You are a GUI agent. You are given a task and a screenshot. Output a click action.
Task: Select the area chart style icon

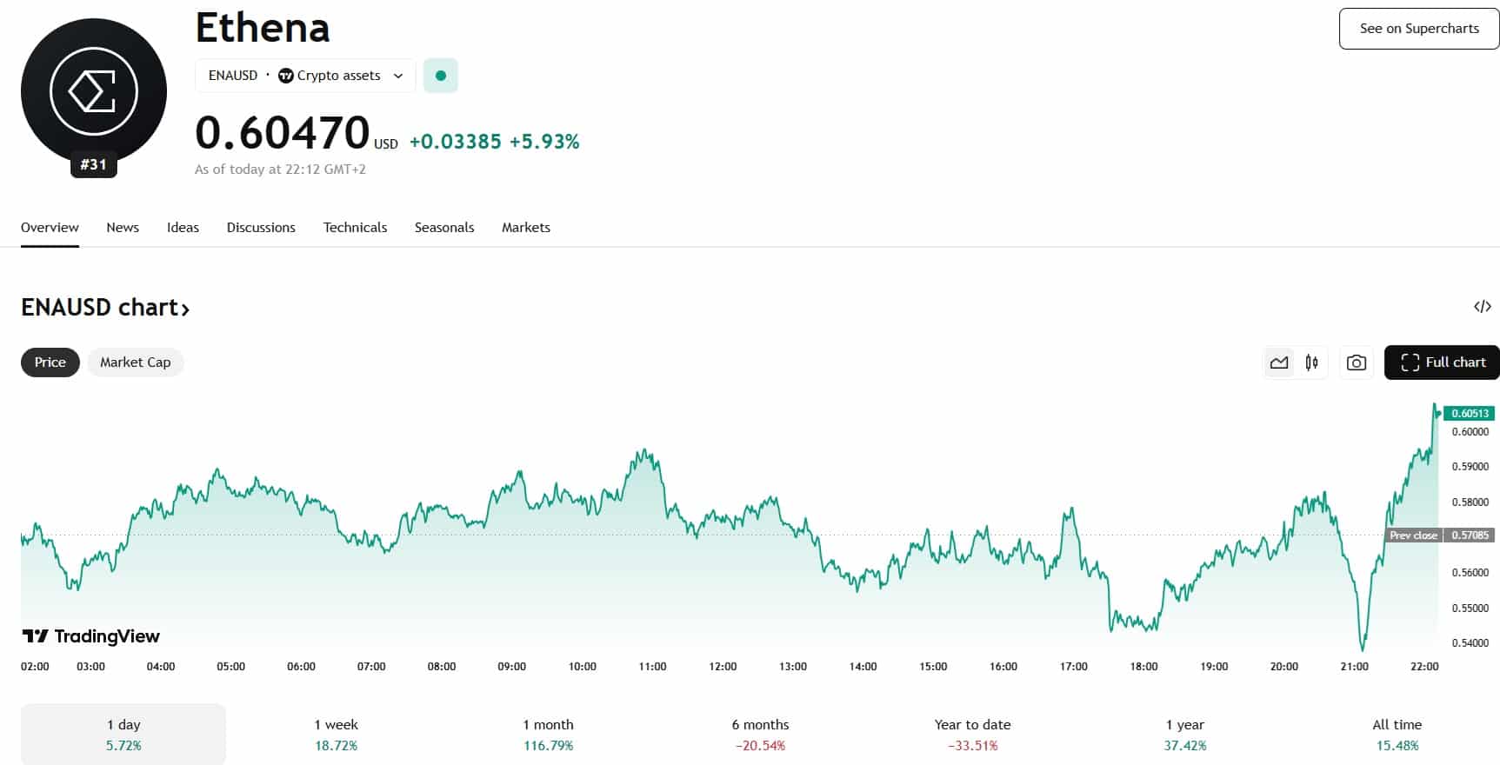[1278, 363]
